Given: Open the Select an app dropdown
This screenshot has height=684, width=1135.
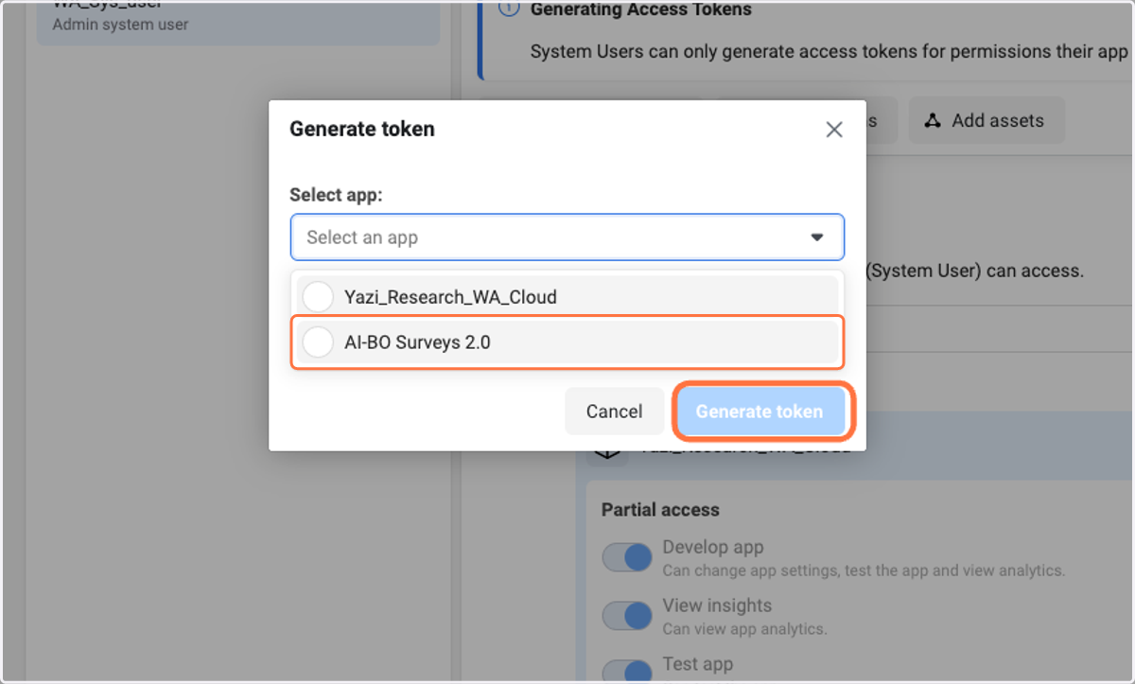Looking at the screenshot, I should coord(567,237).
